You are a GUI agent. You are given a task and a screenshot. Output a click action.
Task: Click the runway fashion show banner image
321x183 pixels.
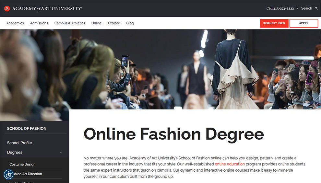click(x=160, y=69)
